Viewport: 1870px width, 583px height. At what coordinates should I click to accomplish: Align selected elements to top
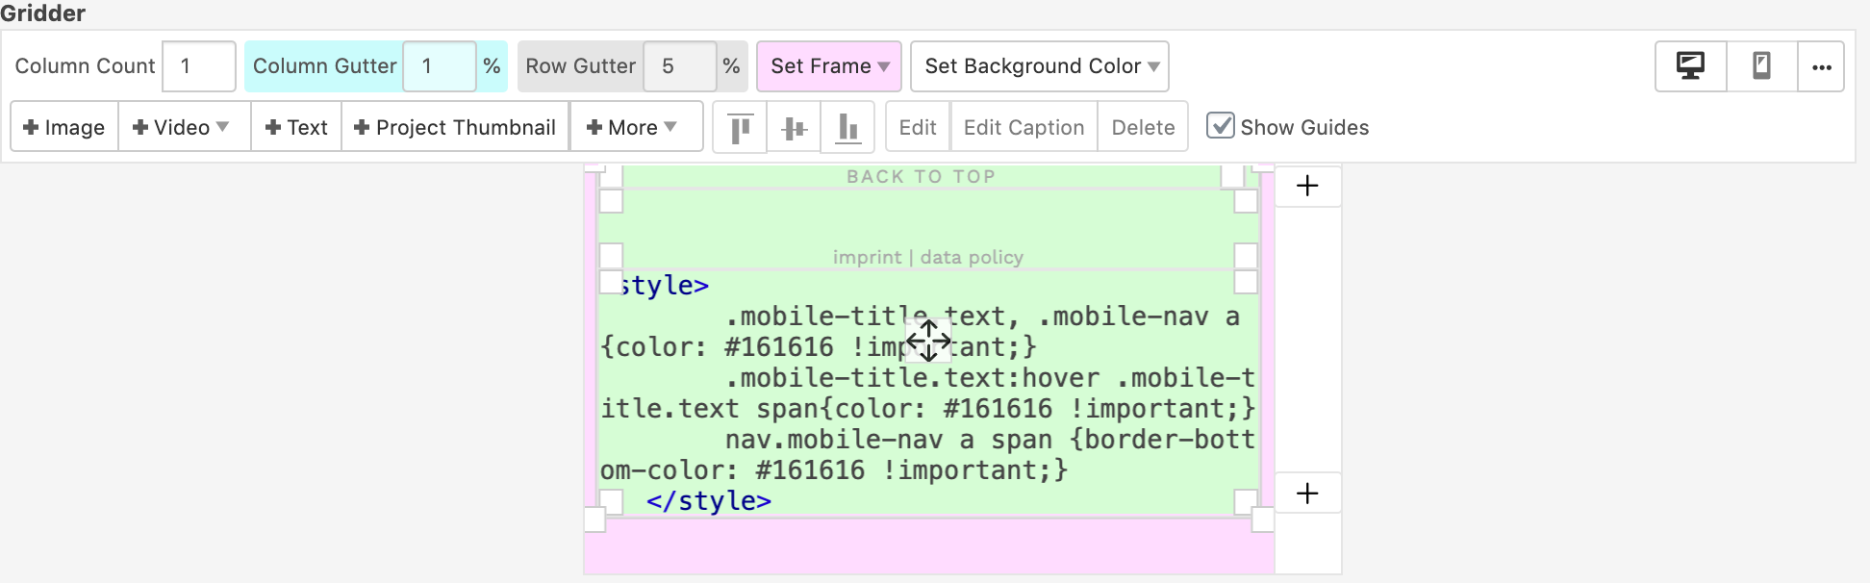click(740, 128)
